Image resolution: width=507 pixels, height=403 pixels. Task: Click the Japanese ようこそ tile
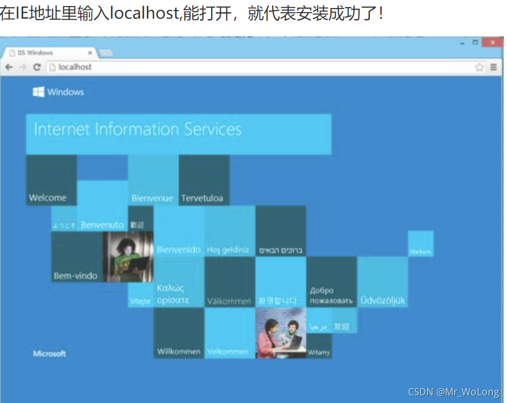64,219
